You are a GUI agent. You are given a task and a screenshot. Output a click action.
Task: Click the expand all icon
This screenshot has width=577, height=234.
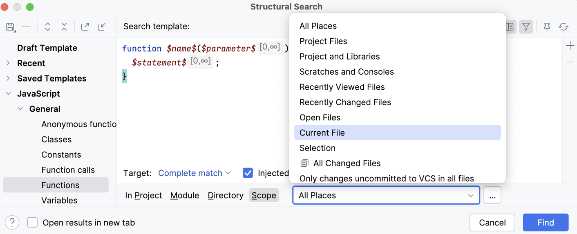47,27
